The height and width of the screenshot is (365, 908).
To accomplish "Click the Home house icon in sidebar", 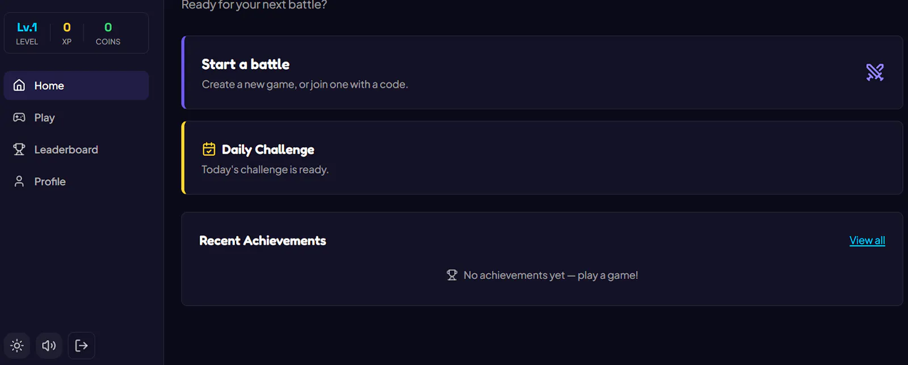I will click(19, 85).
